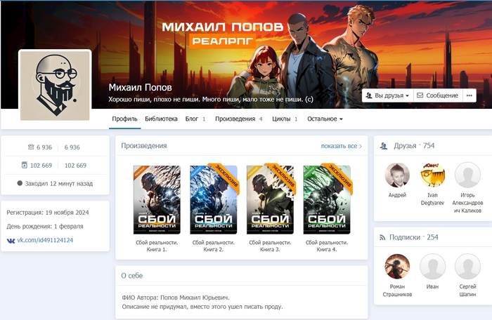This screenshot has height=320, width=492.
Task: Click the name Иван in subscriptions
Action: (x=432, y=286)
